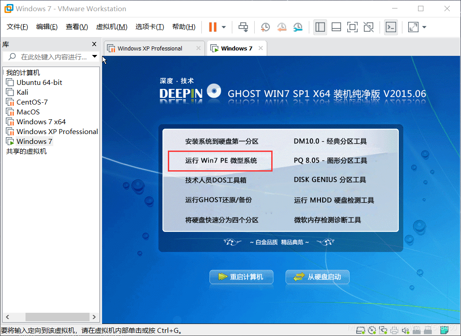
Task: Choose 运行 MHDD 硬盘检测工具
Action: pos(334,200)
